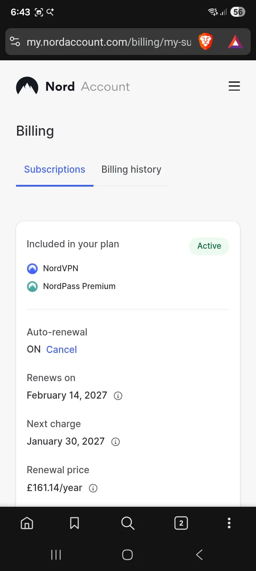Tap the search icon in bottom bar

click(x=128, y=523)
